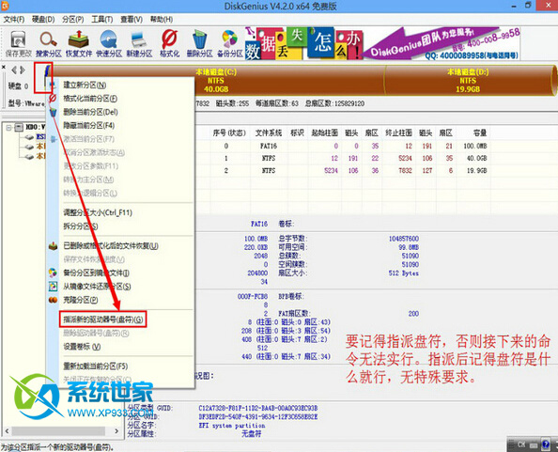Click the DiskGenius advertisement banner

pos(382,43)
